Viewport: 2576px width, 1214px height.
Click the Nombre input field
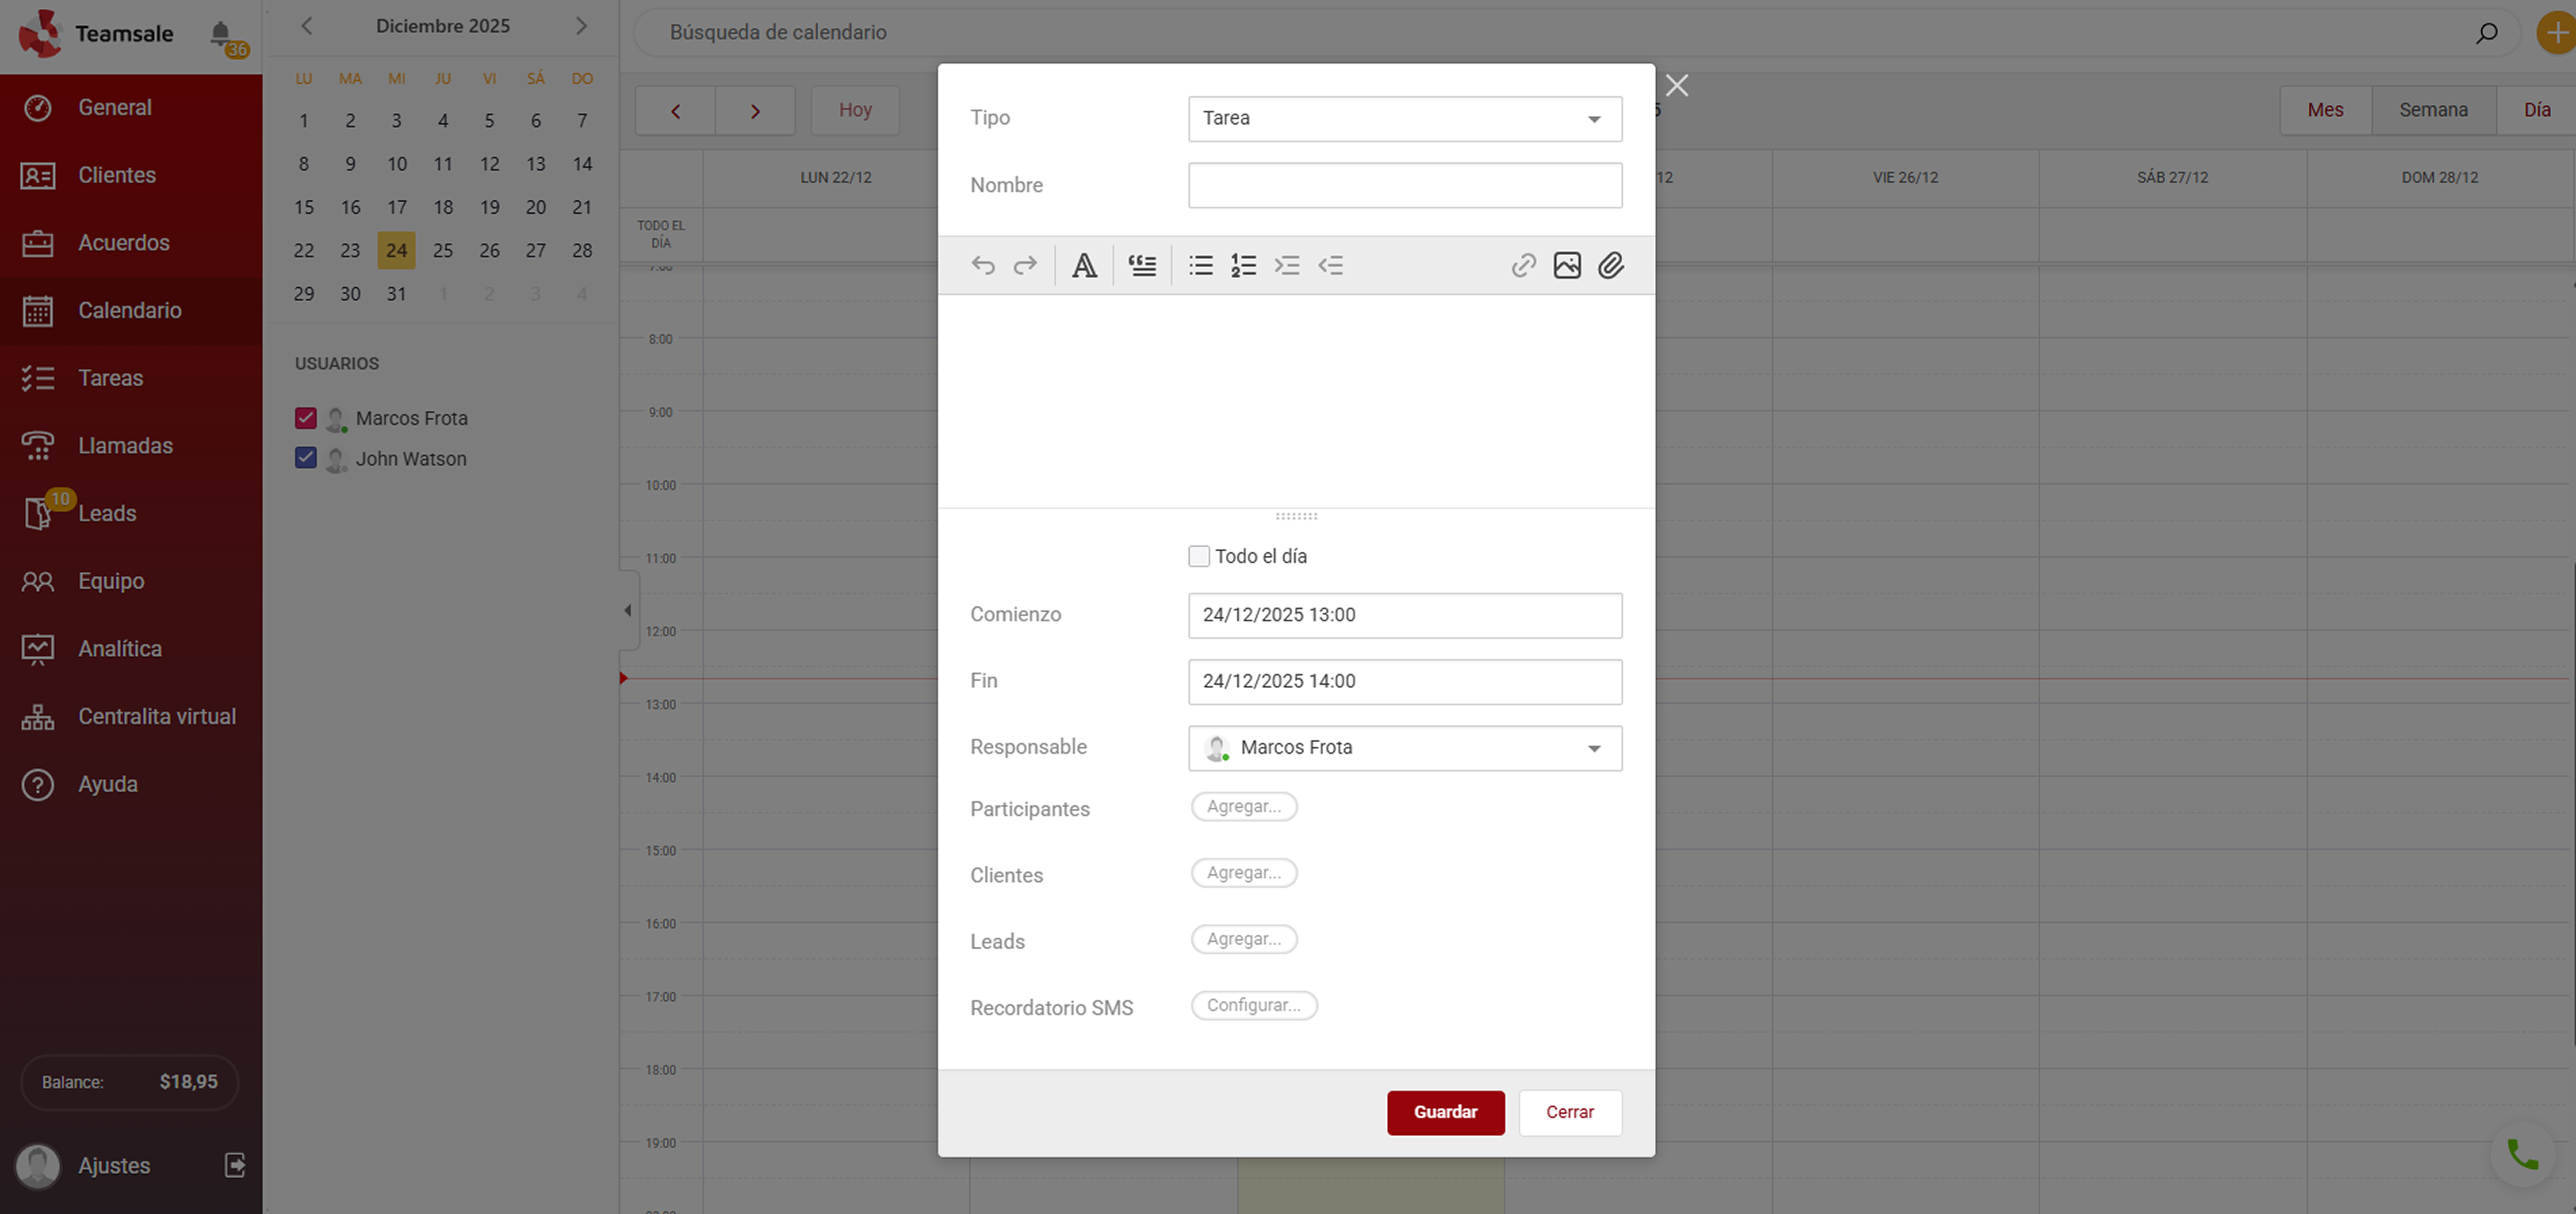click(1404, 185)
